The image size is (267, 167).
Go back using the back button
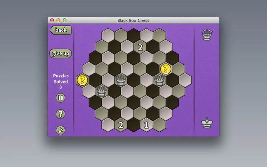tap(61, 30)
